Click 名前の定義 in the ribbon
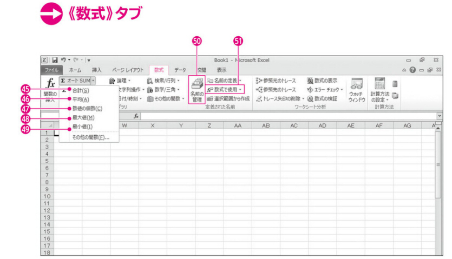Screen dimensions: 452x259 [224, 81]
